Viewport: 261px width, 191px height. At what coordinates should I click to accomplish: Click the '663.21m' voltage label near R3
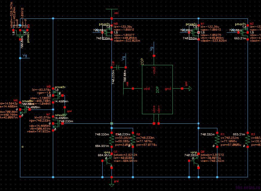click(239, 134)
